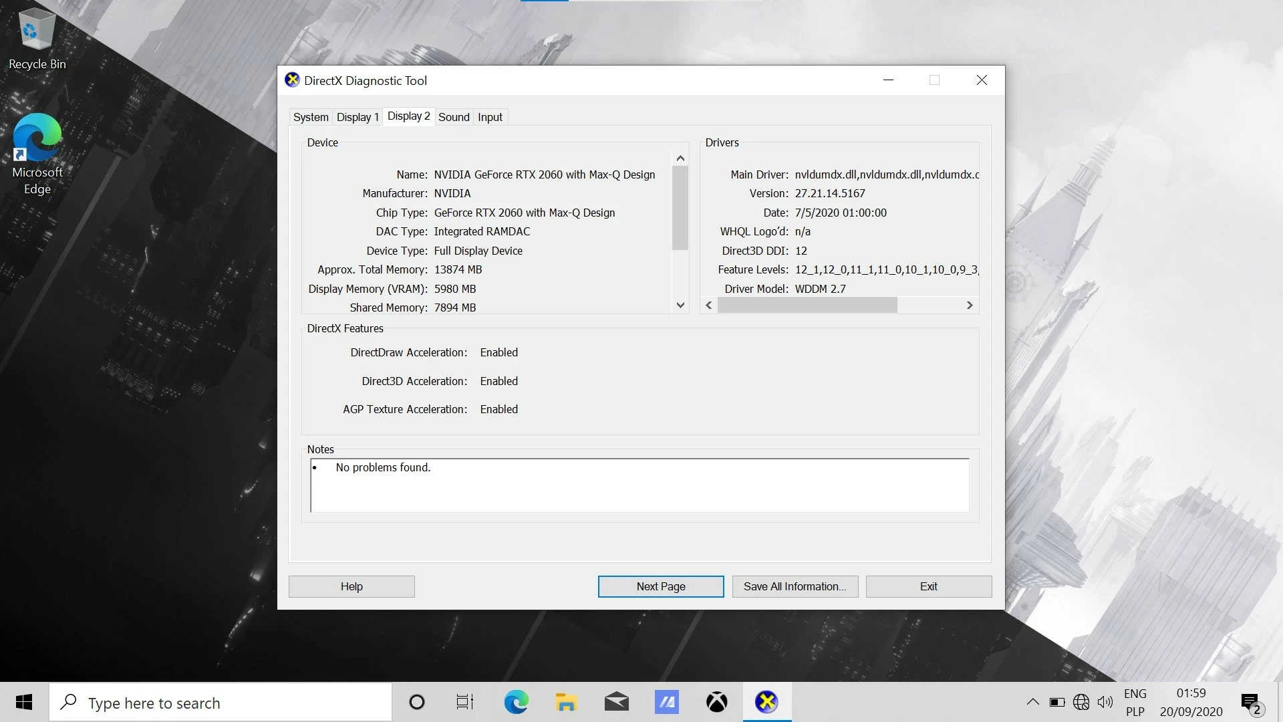Click the taskbar search input field
This screenshot has height=722, width=1283.
pos(221,702)
